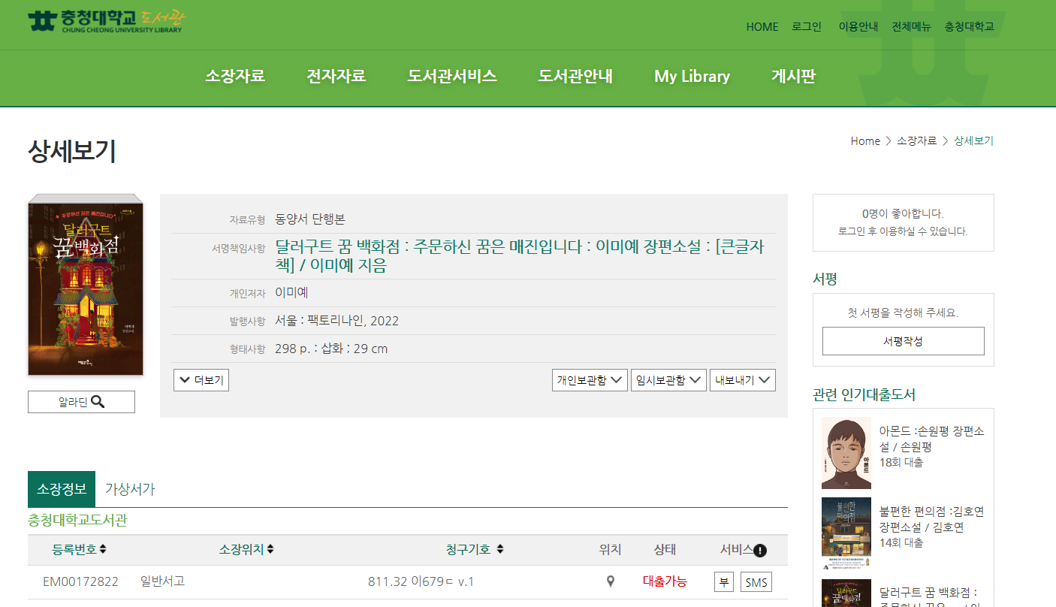
Task: Open the 아몬드 book cover thumbnail
Action: (x=846, y=453)
